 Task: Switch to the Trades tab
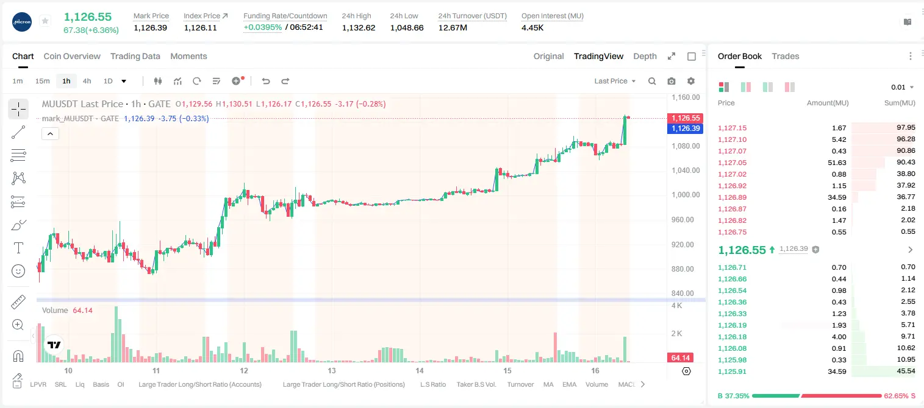(x=785, y=56)
